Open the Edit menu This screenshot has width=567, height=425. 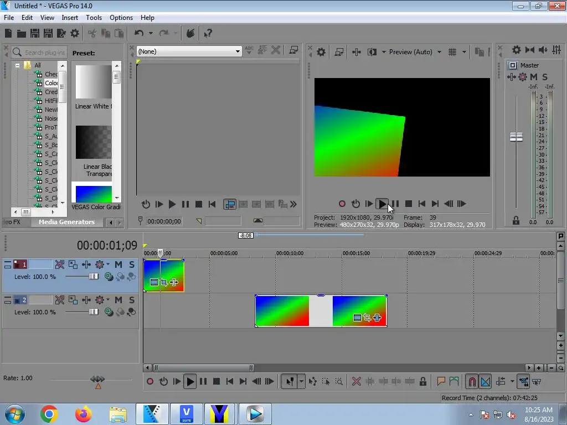27,18
